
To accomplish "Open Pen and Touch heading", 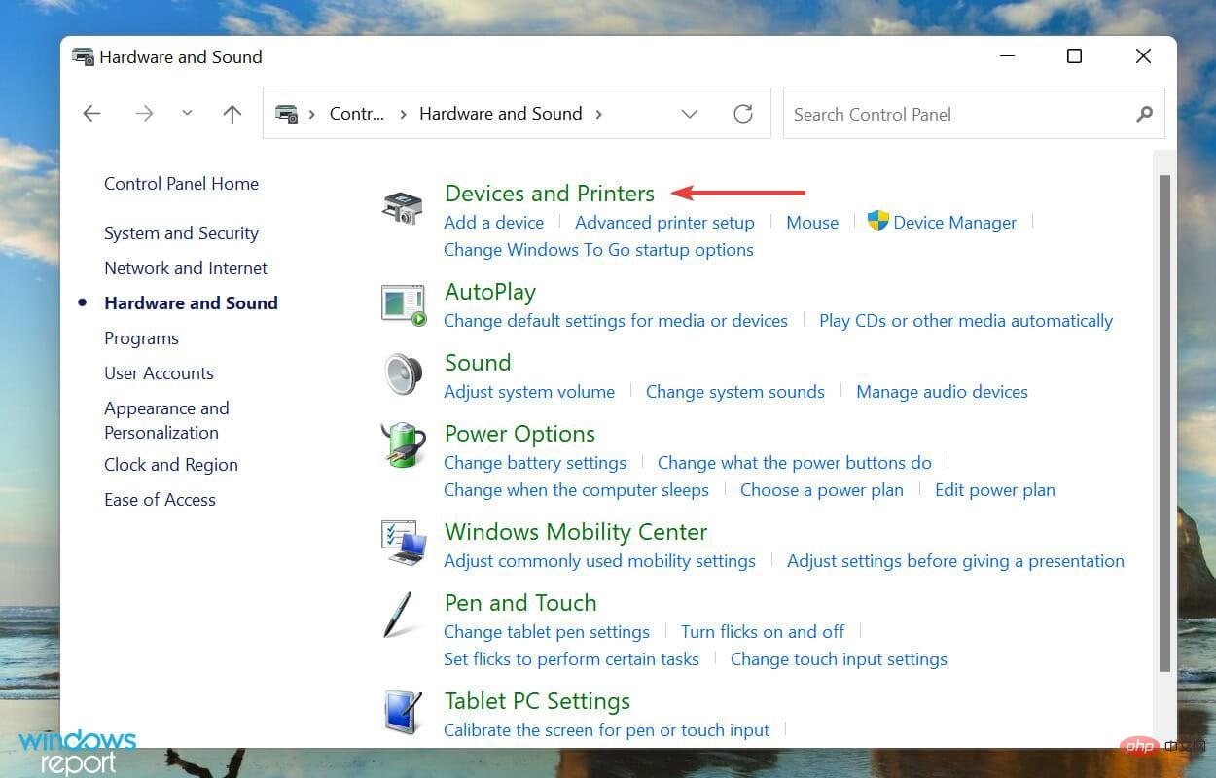I will click(x=520, y=602).
